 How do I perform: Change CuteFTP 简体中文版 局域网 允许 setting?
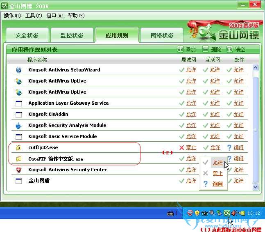point(191,158)
